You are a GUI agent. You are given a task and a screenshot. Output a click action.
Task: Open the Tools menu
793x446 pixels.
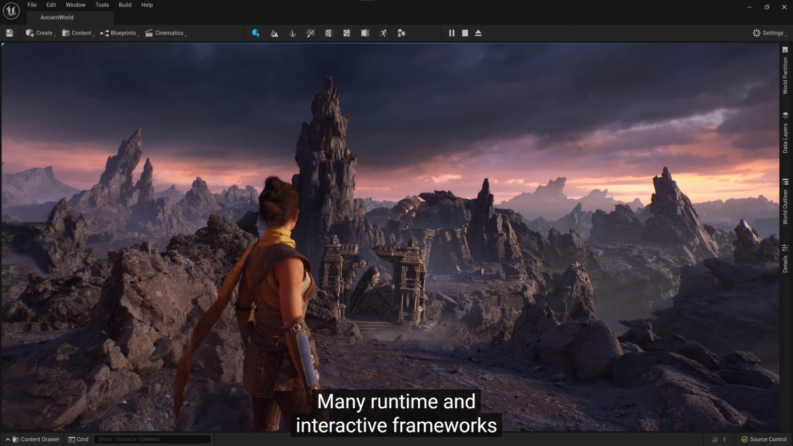click(102, 5)
